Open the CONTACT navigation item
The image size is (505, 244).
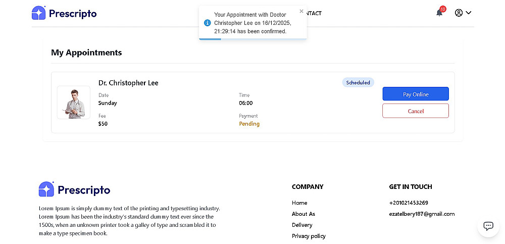point(314,13)
